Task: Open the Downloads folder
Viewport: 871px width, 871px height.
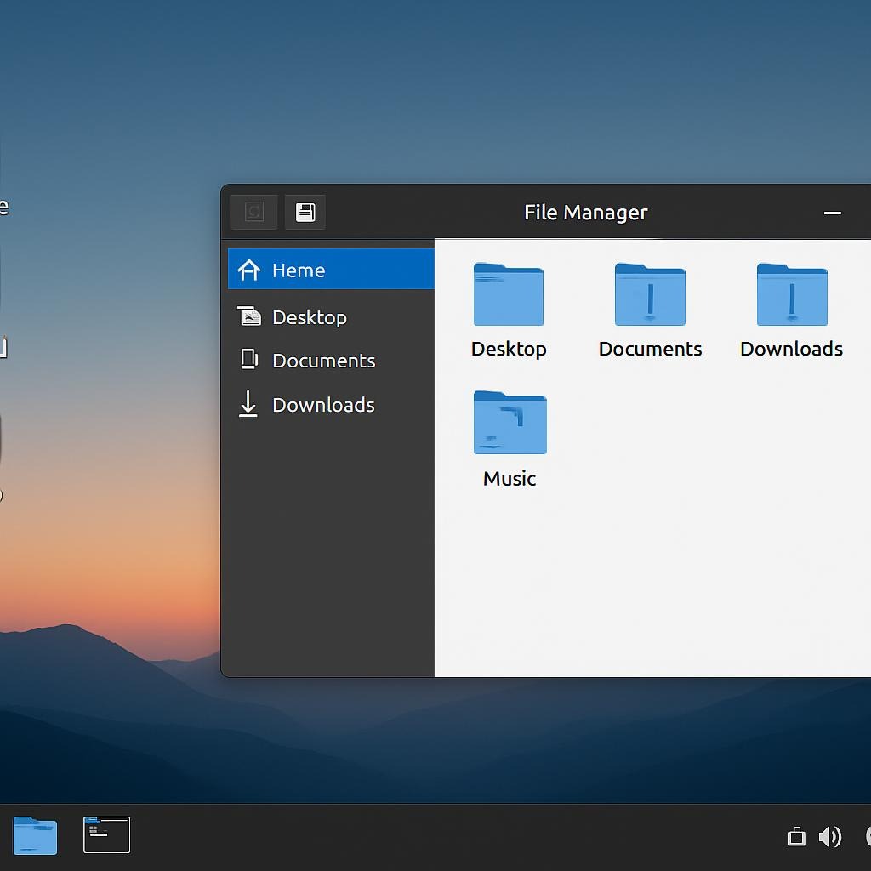Action: [791, 295]
